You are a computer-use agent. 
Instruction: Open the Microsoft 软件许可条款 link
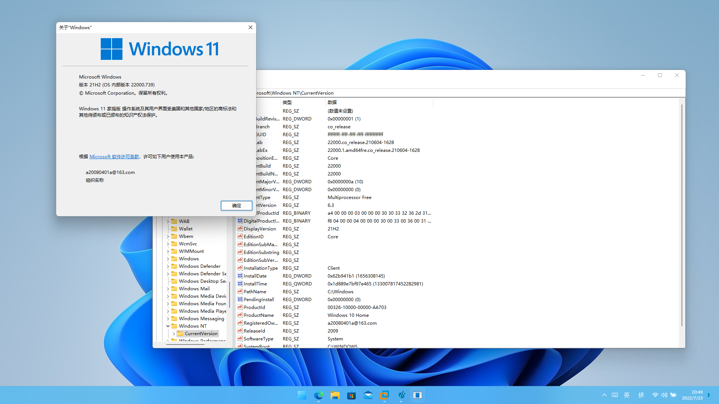[114, 157]
